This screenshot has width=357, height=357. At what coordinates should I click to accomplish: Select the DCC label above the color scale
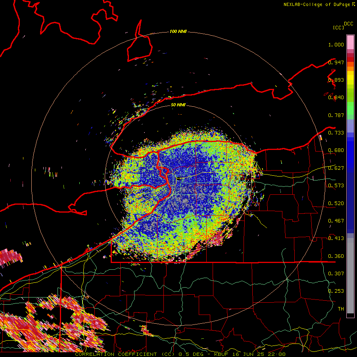tap(349, 24)
